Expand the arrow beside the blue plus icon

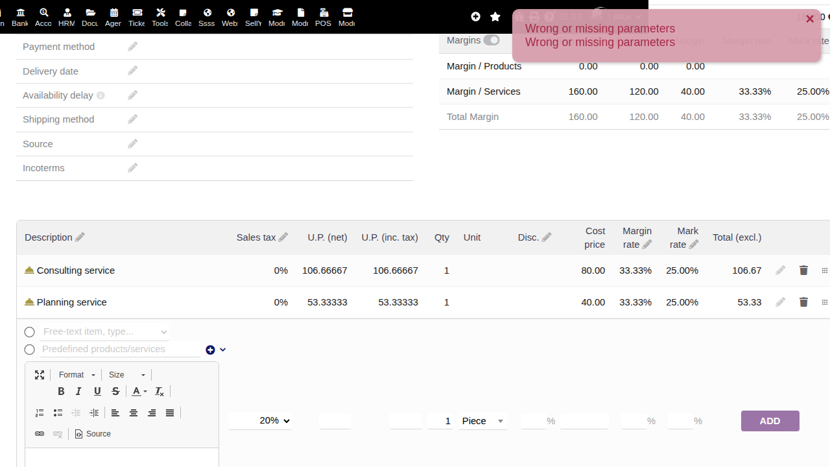[222, 350]
